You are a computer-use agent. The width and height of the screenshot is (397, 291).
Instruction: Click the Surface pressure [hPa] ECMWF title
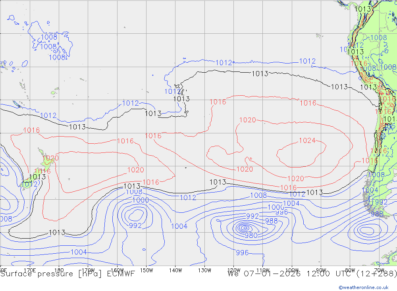[x=67, y=274]
